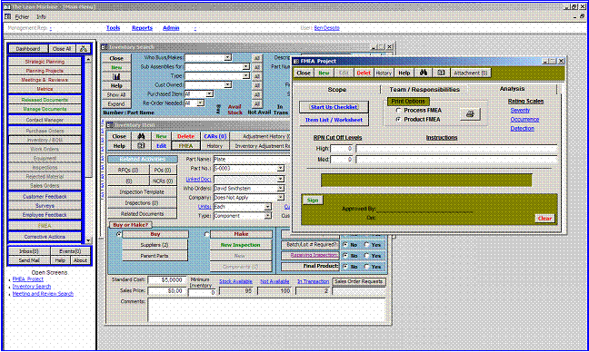
Task: Click binoculars search icon in FMEA Project toolbar
Action: tap(424, 73)
